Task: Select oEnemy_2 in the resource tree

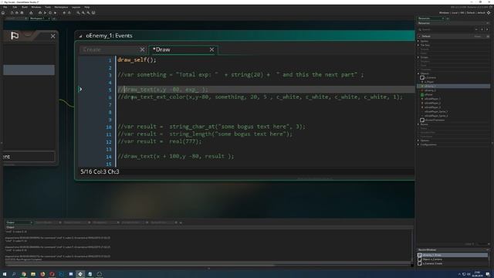Action: pos(430,90)
